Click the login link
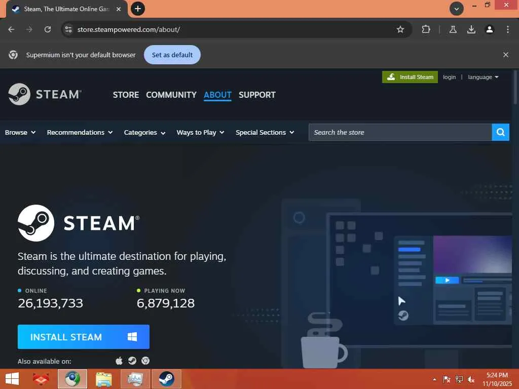This screenshot has width=519, height=389. 449,77
